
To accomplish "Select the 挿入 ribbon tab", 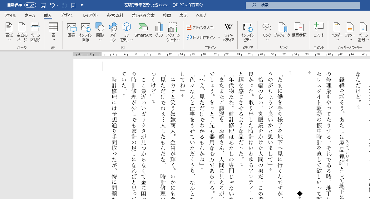I will pyautogui.click(x=47, y=16).
